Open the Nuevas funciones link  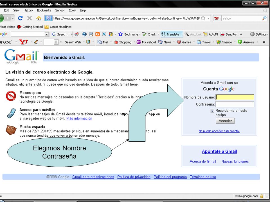click(x=235, y=162)
